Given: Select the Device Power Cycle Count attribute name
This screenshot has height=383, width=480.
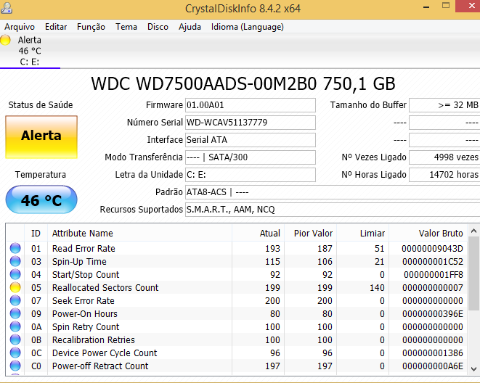Looking at the screenshot, I should [105, 353].
